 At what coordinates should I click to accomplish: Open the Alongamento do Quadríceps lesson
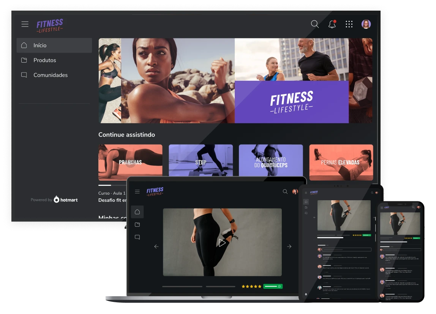(271, 160)
